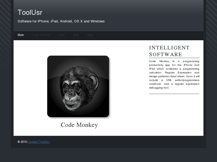
Task: Click the ToolUsr site title
Action: click(x=30, y=12)
